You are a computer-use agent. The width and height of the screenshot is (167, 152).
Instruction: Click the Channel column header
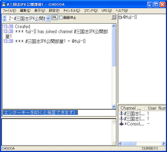[x=131, y=108]
